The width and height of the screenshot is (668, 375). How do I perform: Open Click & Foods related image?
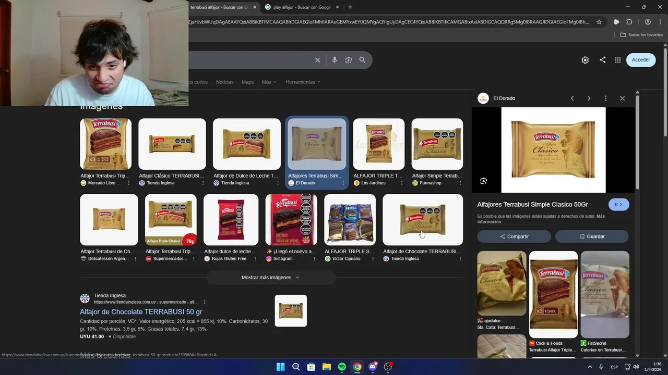[x=553, y=295]
